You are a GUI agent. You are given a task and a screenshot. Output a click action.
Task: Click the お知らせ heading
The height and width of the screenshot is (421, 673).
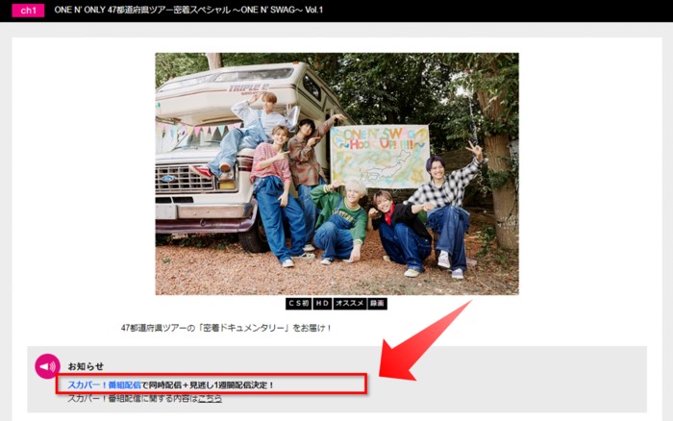[x=86, y=366]
